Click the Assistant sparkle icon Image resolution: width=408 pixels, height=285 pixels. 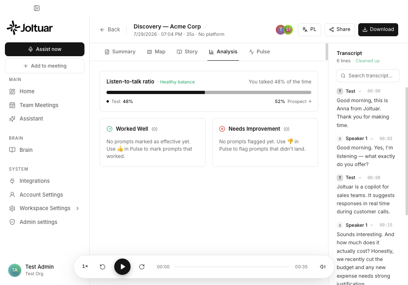12,118
